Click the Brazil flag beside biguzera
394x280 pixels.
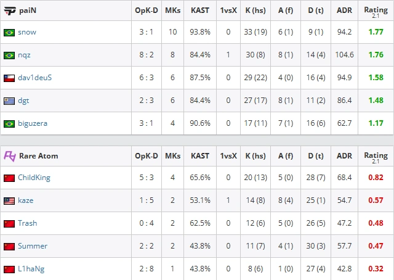[9, 124]
